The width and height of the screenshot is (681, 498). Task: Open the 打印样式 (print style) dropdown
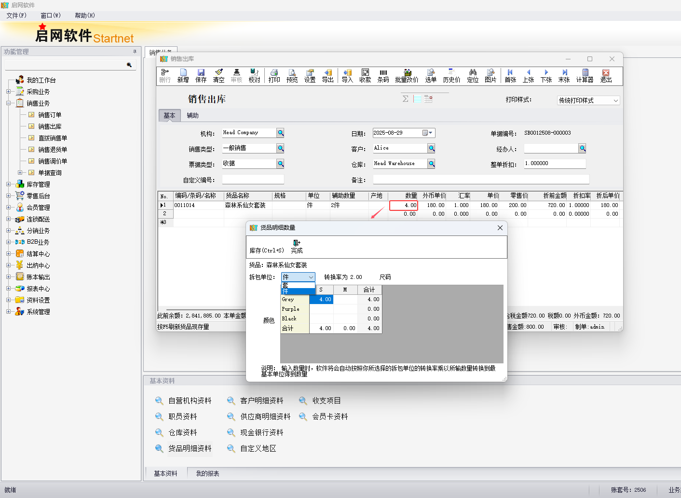tap(615, 100)
